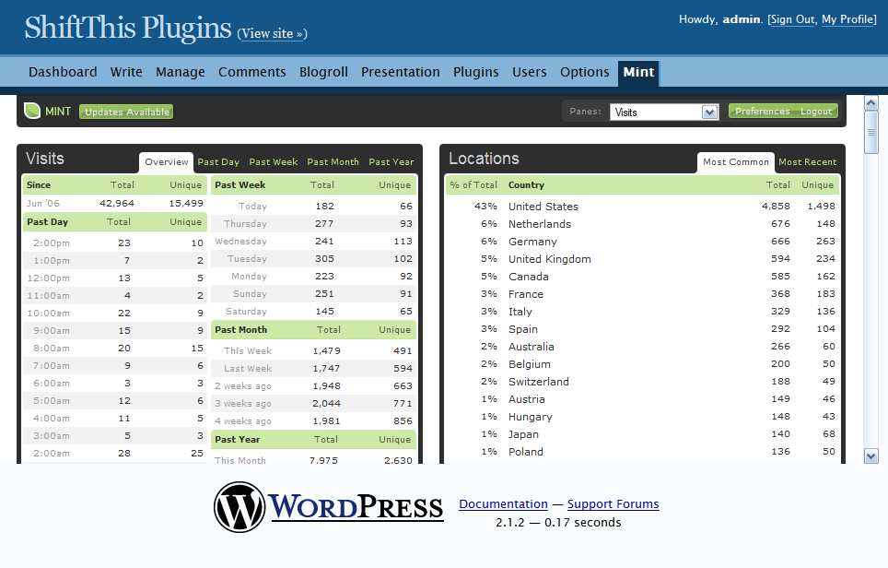Select the Visits panes combo box

pos(664,112)
